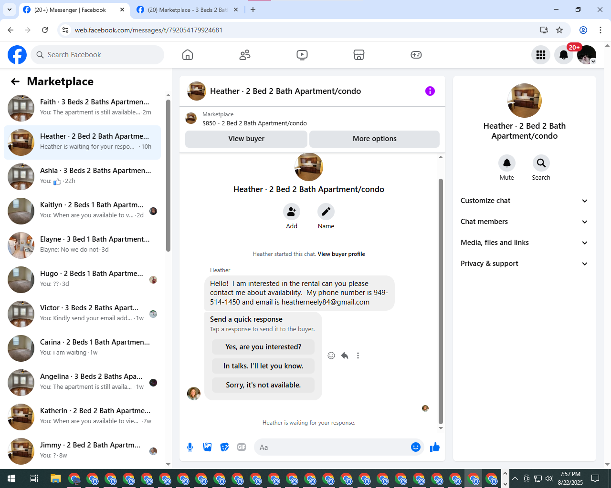Open Angelina 3 Beds 2 Baths conversation
The width and height of the screenshot is (611, 488).
pyautogui.click(x=82, y=383)
